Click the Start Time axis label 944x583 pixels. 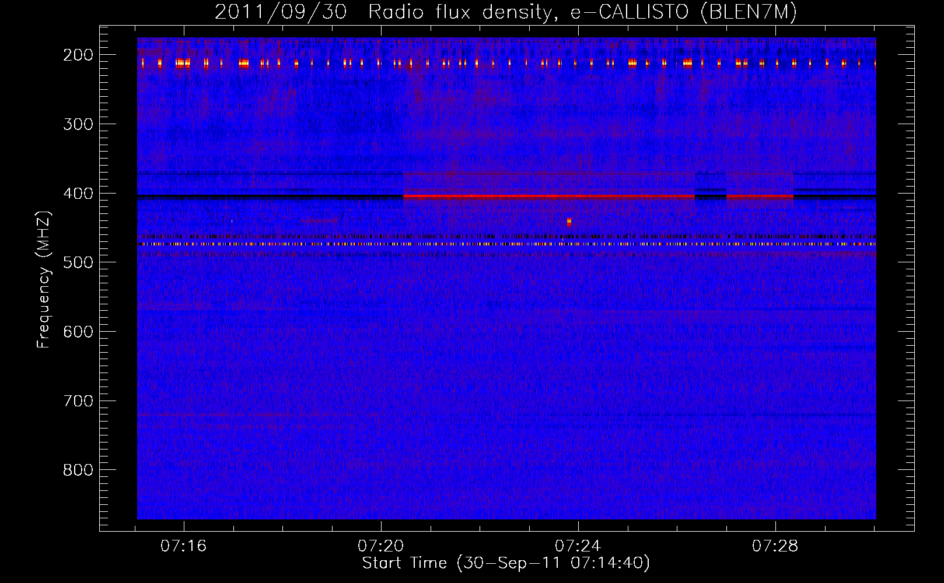coord(506,563)
